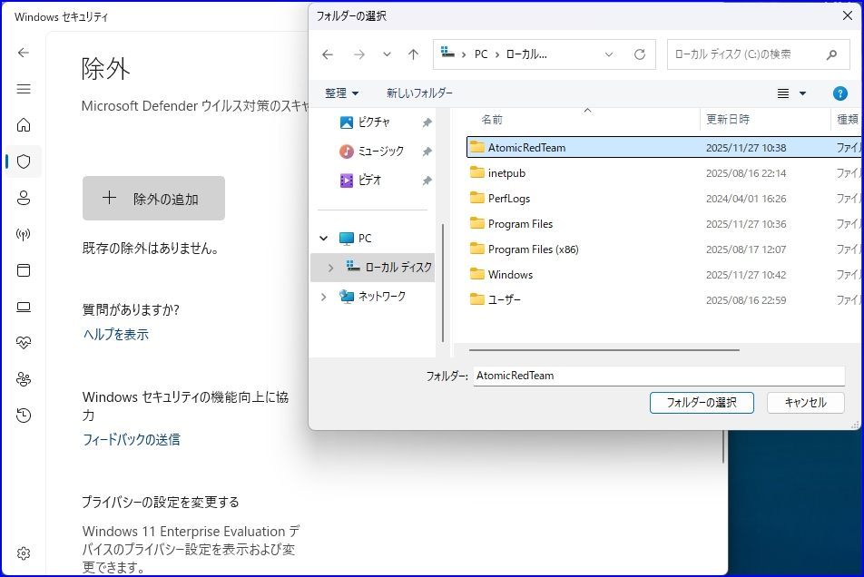864x577 pixels.
Task: Open the view options dropdown
Action: pos(791,93)
